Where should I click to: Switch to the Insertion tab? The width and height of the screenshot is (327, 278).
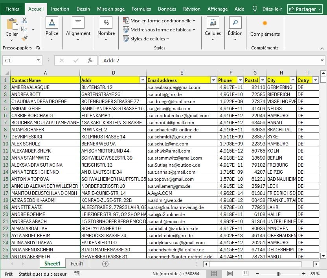tap(60, 9)
